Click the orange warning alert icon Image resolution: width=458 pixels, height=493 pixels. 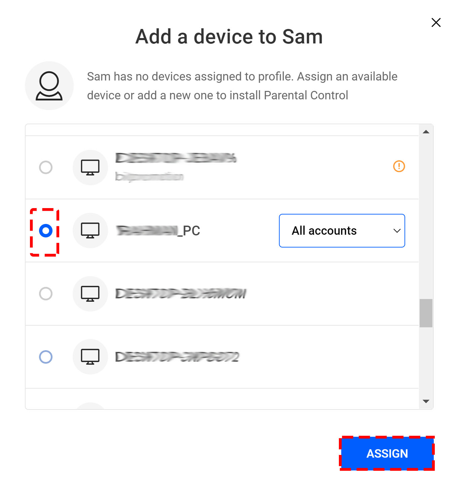tap(399, 166)
